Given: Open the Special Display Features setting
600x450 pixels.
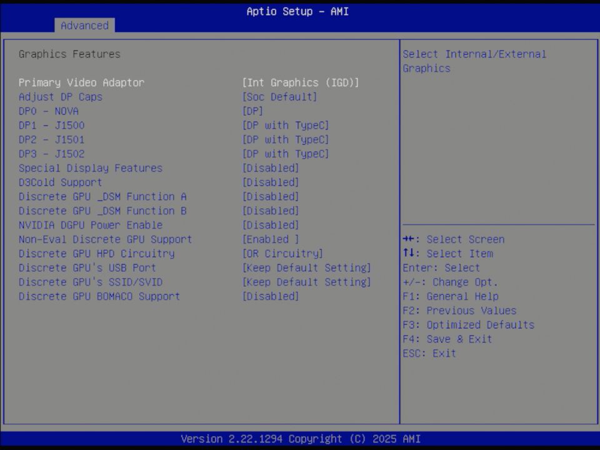Looking at the screenshot, I should coord(91,168).
